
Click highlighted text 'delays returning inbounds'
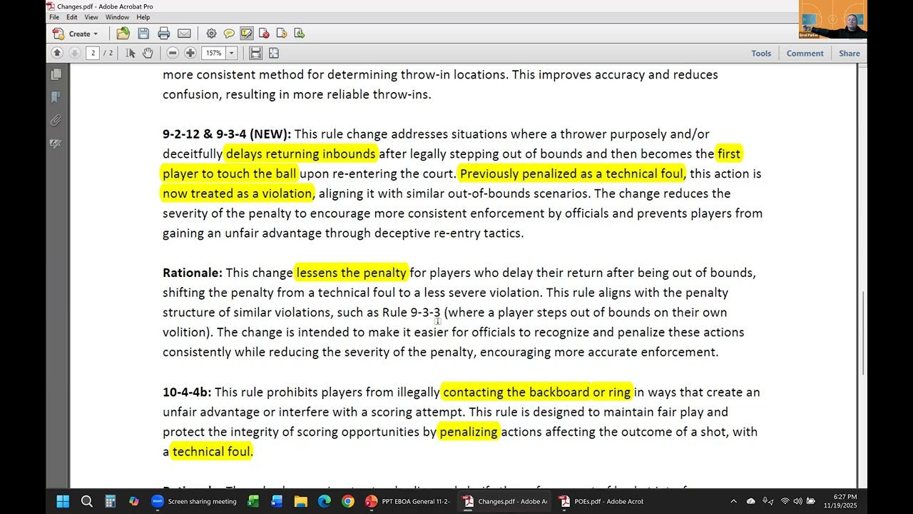pyautogui.click(x=300, y=153)
